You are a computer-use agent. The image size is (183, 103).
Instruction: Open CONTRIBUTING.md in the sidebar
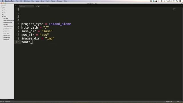pos(8,26)
